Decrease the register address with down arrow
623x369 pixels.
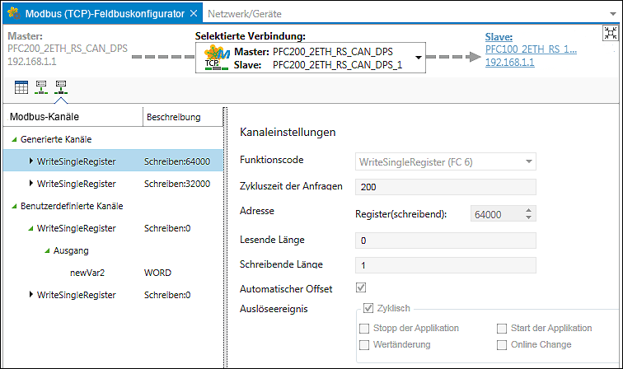pos(528,217)
